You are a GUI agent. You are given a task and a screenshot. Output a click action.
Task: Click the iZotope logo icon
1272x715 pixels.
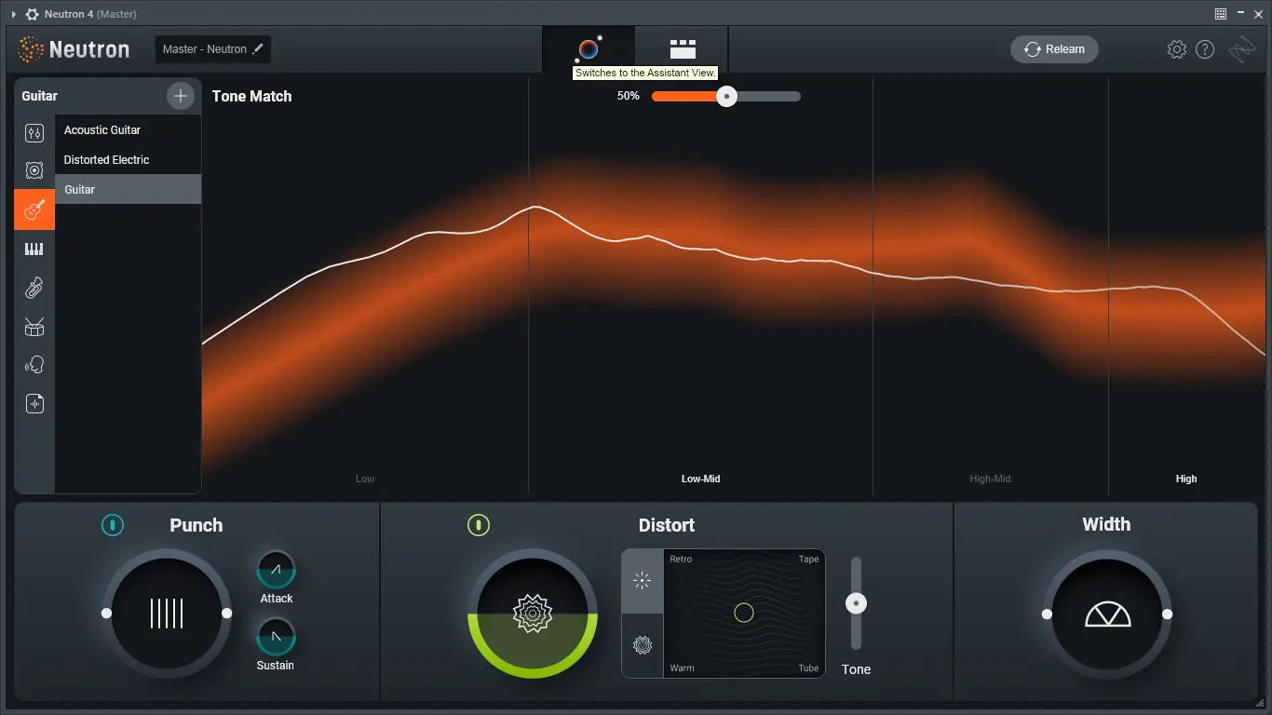(x=1242, y=49)
